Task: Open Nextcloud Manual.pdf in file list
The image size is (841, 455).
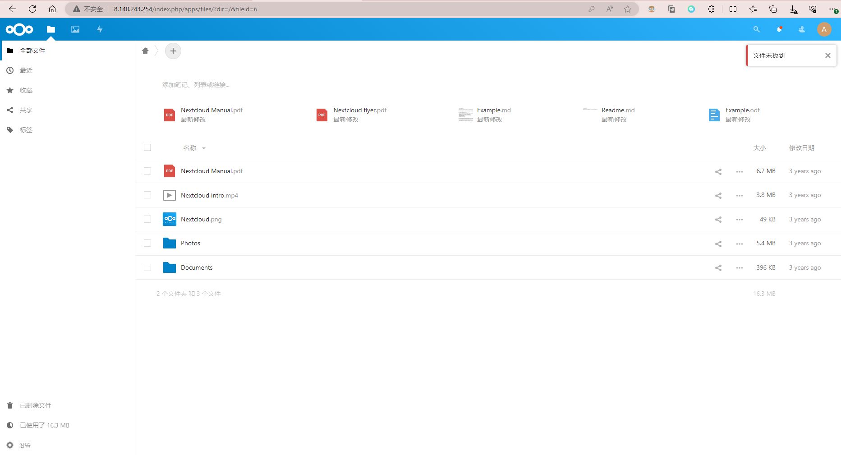Action: 211,171
